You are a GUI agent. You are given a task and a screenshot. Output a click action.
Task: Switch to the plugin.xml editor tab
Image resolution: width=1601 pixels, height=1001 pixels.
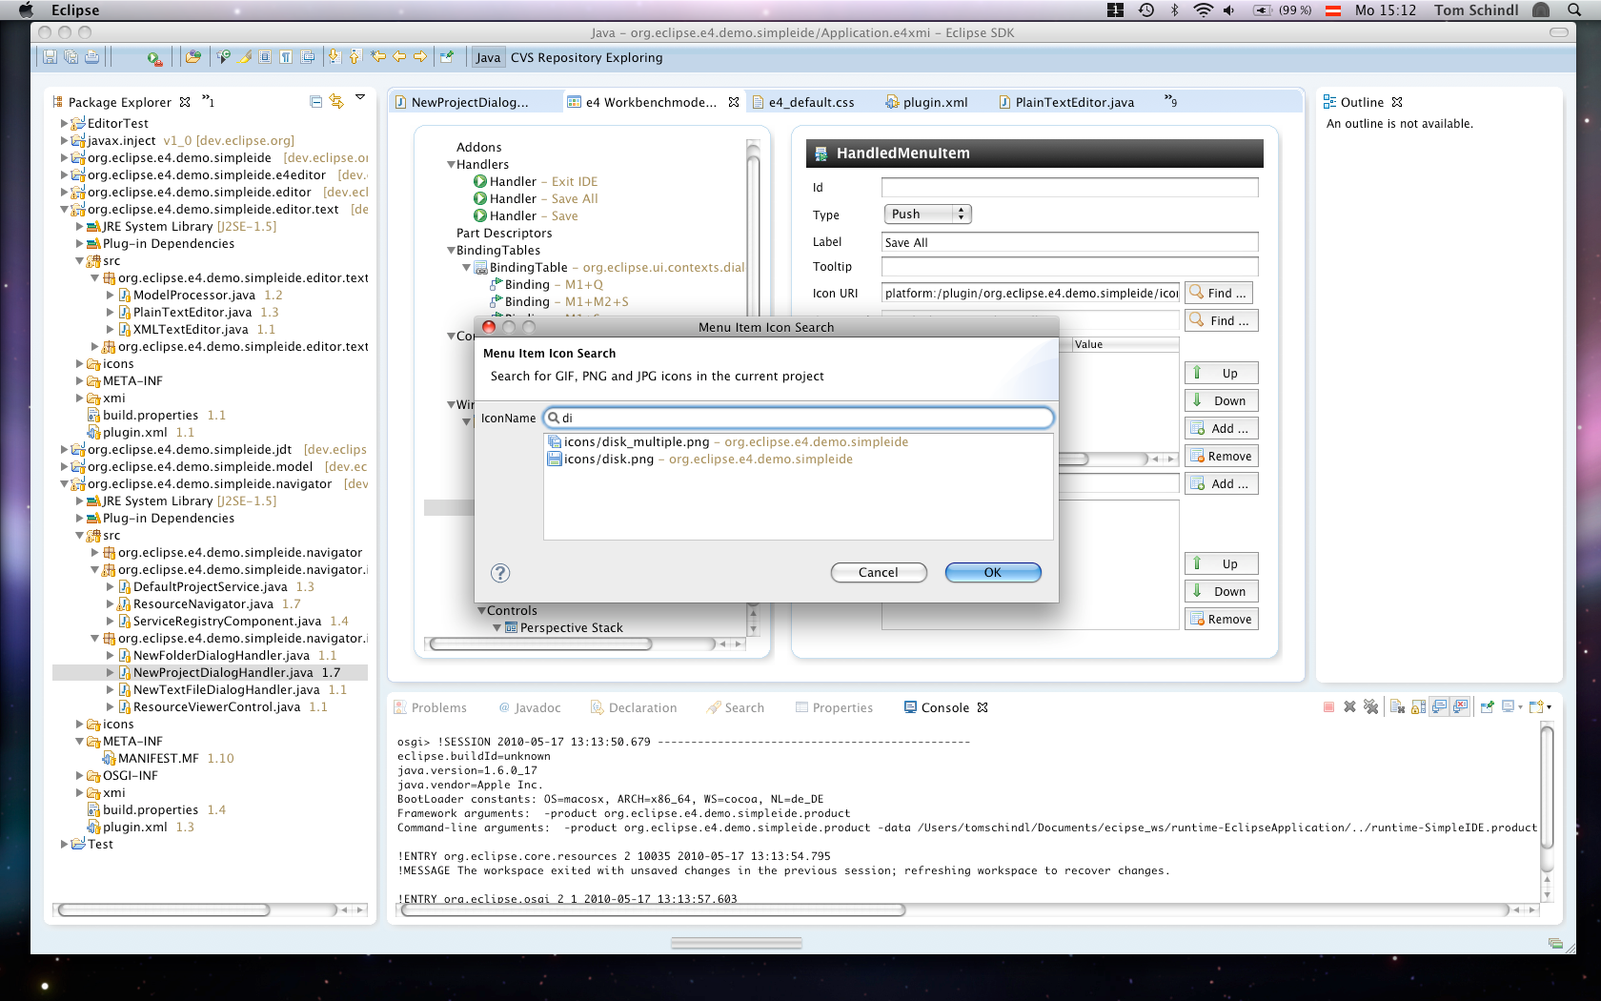tap(934, 103)
